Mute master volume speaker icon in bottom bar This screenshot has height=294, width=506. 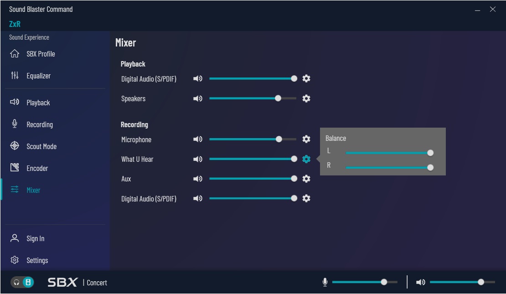click(x=420, y=283)
